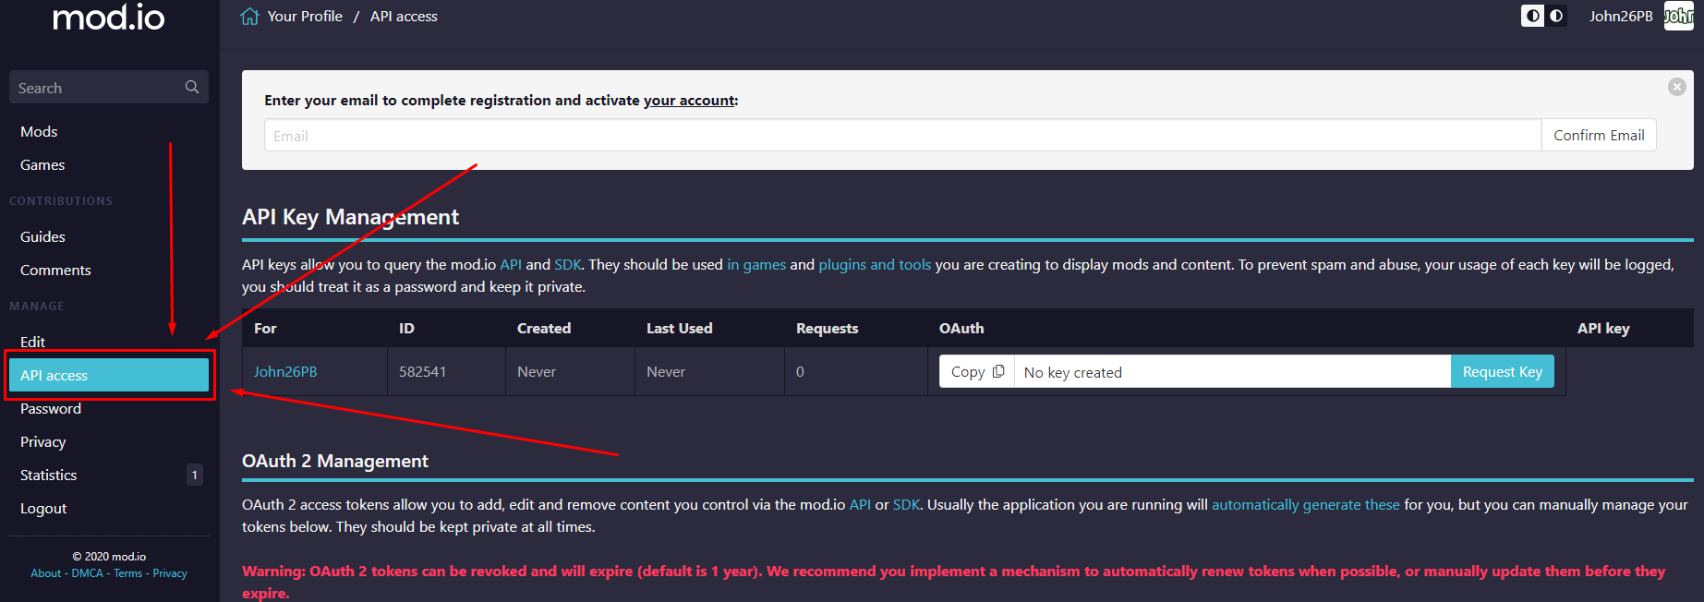Click the DMCA footer link
This screenshot has height=602, width=1704.
click(88, 573)
